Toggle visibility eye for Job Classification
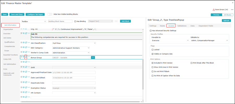 (x=23, y=43)
